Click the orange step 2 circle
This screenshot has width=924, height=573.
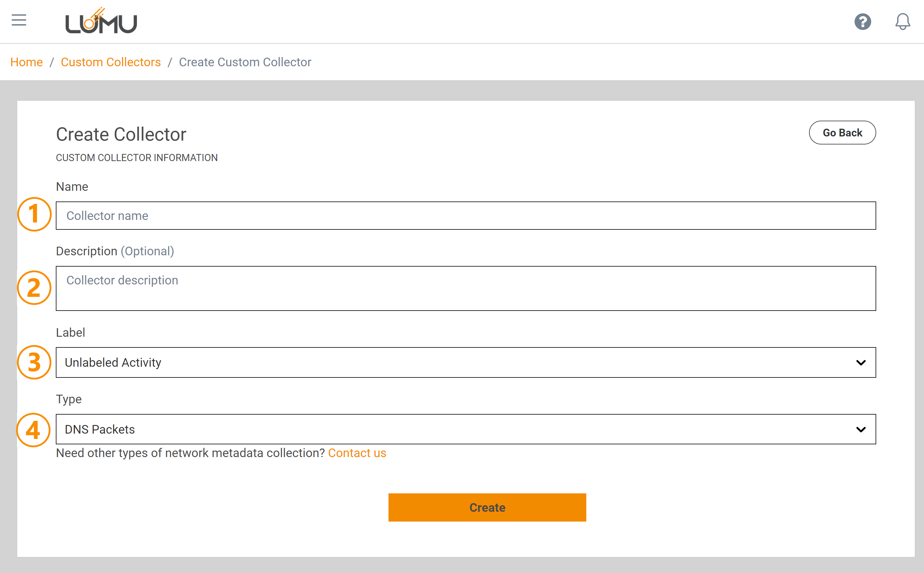click(x=34, y=288)
